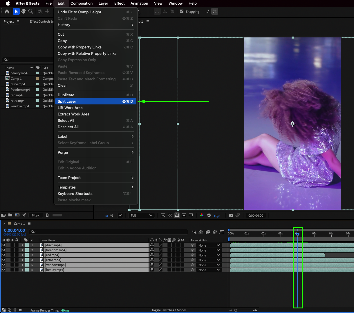Click Toggle Switches / Modes button
The image size is (354, 313).
coord(169,310)
